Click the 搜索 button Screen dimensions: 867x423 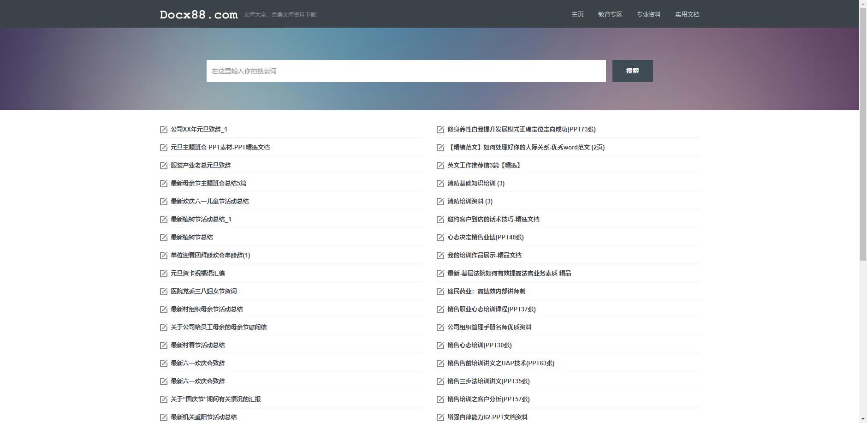[633, 71]
